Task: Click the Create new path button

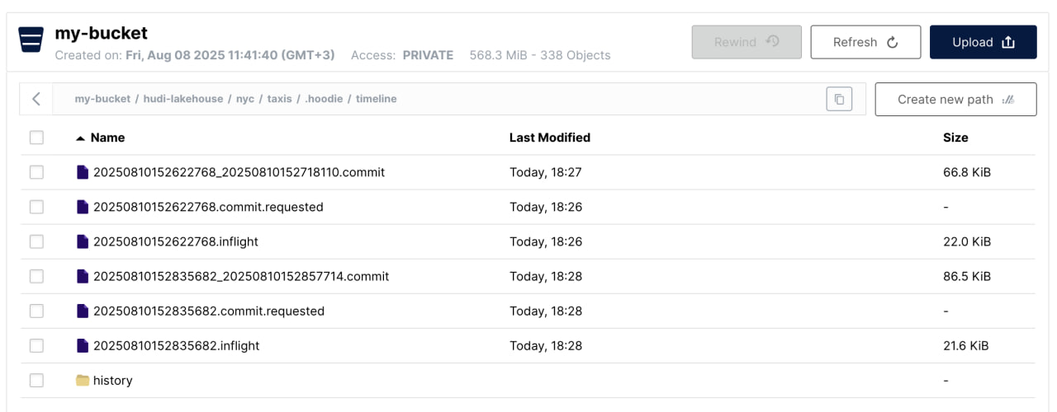Action: tap(955, 99)
